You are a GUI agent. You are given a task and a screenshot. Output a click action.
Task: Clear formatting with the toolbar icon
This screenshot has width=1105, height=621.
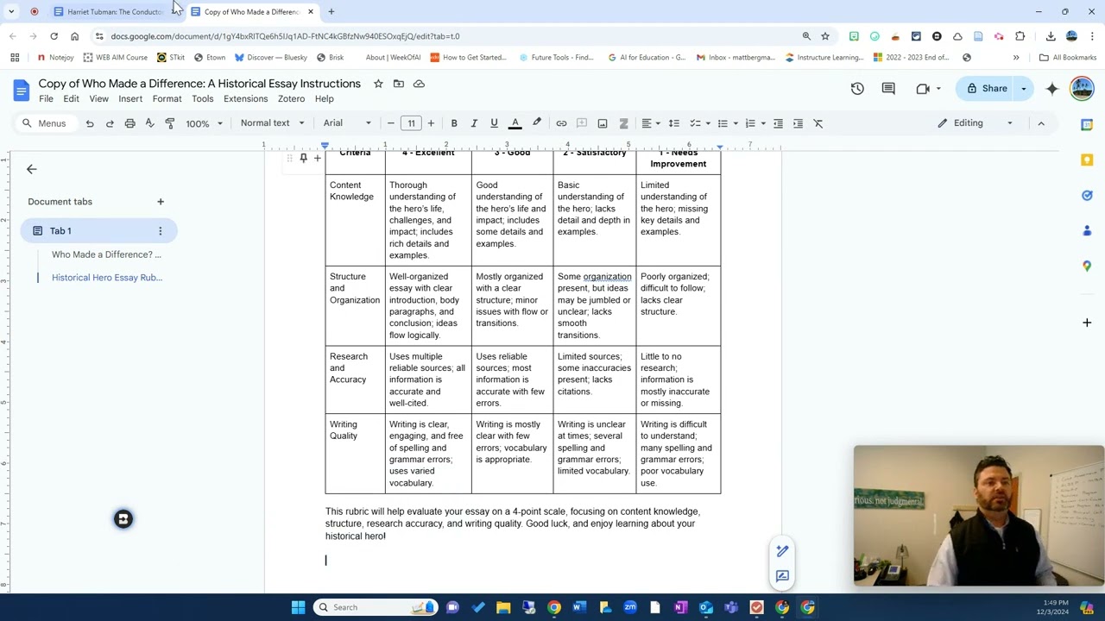click(818, 123)
